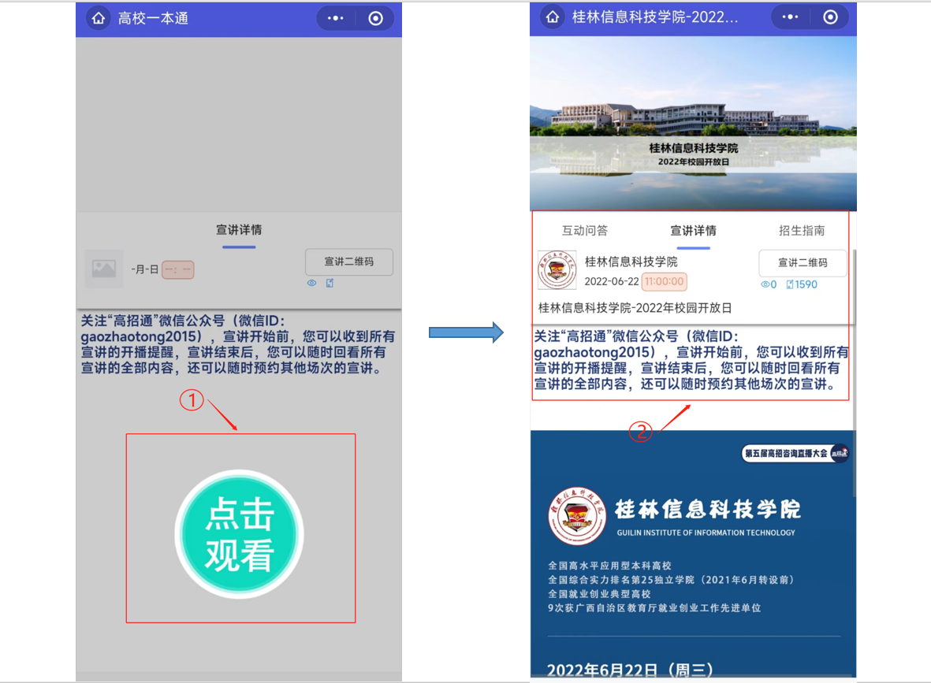Tap the eye icon under the left 宣讲二维码 button
Viewport: 931px width, 683px height.
click(311, 283)
